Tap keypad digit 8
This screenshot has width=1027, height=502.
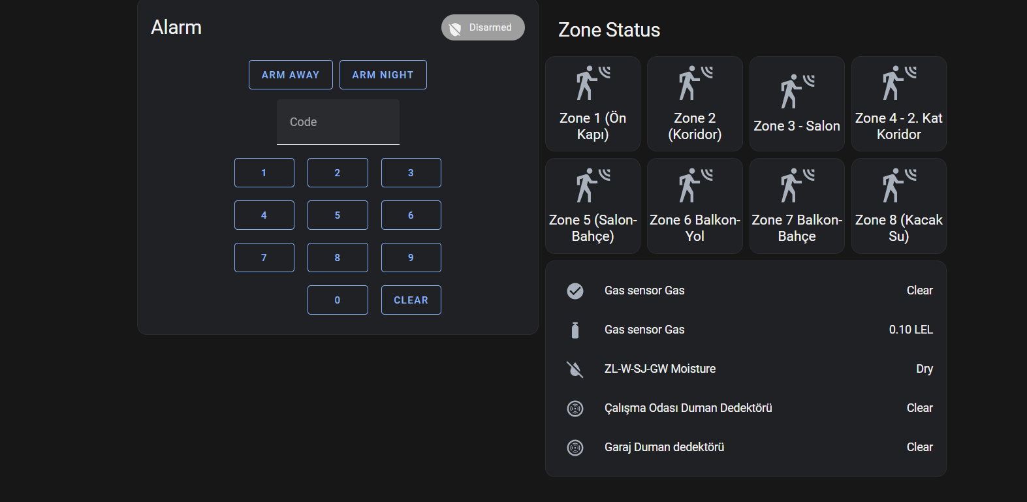[x=338, y=257]
